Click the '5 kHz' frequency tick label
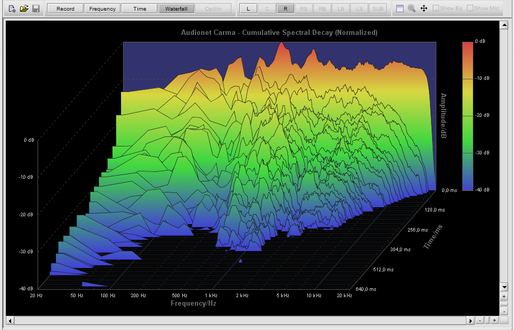The height and width of the screenshot is (330, 514). (283, 296)
